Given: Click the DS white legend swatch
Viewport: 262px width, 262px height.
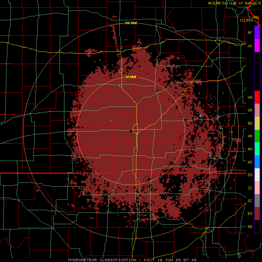Looking at the screenshot, I should point(257,175).
